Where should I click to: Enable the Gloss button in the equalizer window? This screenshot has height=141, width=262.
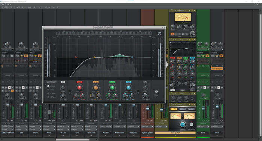pyautogui.click(x=156, y=92)
